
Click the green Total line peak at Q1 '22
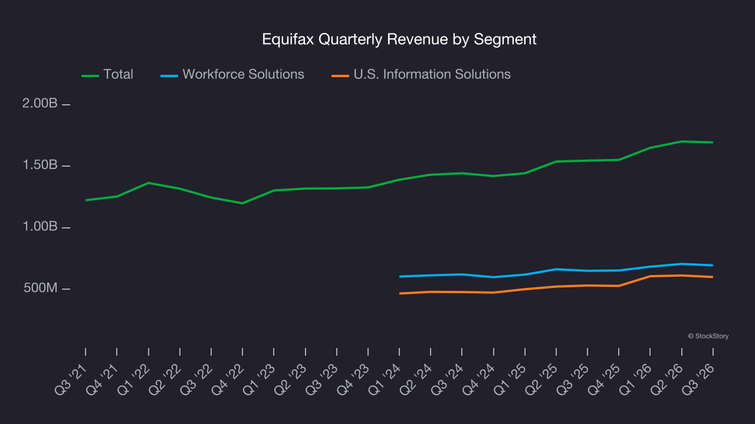pos(148,183)
